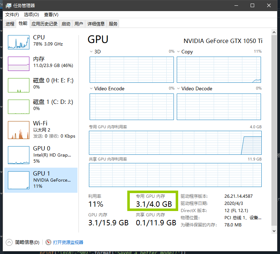Viewport: 280px width, 254px height.
Task: Open the 文件(F) menu
Action: pos(12,15)
